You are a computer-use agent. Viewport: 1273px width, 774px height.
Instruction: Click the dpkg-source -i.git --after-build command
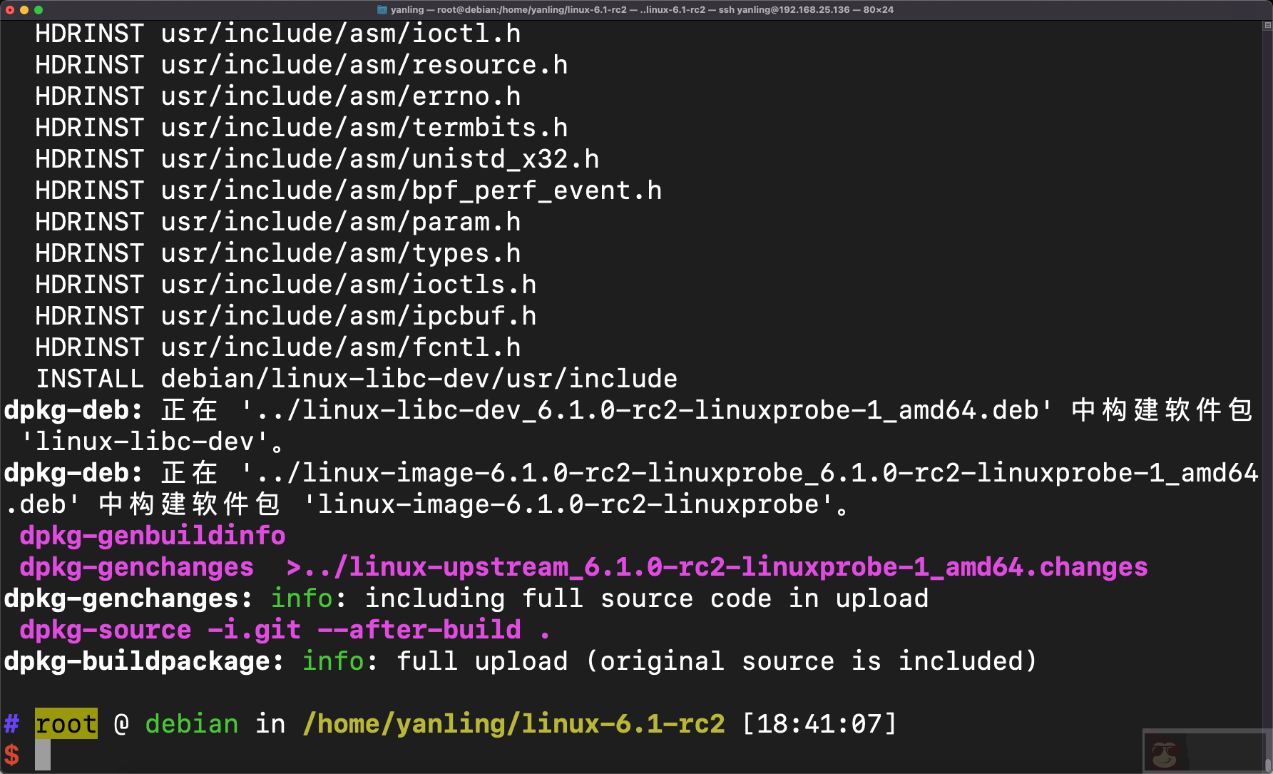pos(284,629)
